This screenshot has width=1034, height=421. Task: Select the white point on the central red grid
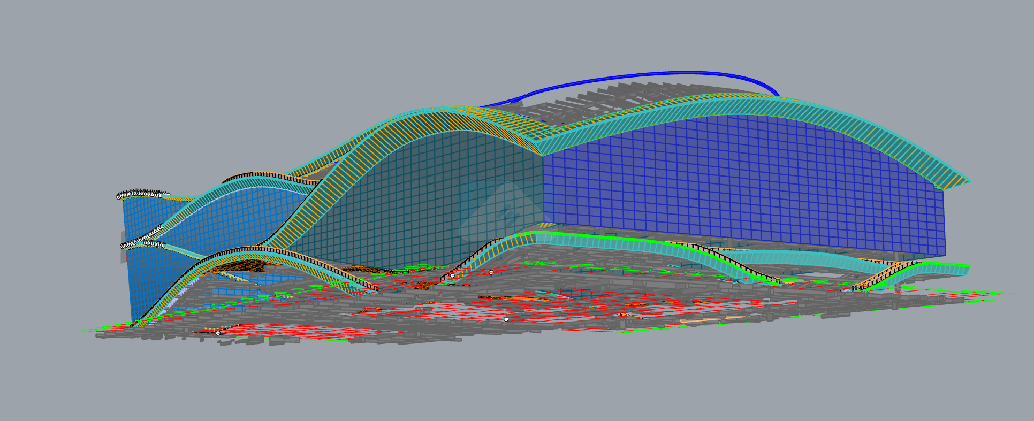(x=506, y=319)
